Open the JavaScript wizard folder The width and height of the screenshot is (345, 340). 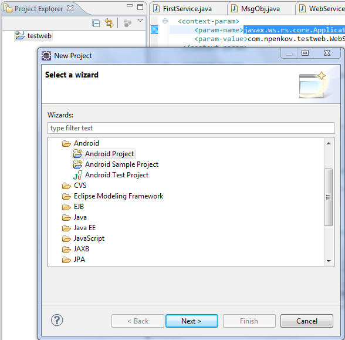(83, 238)
